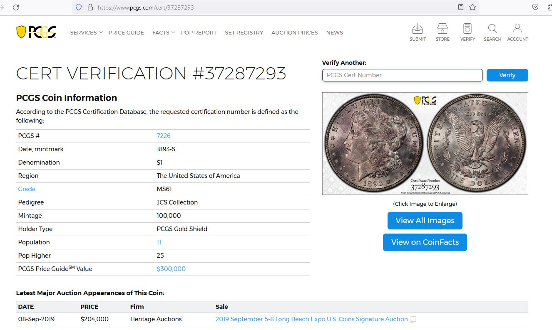
Task: Open the Pop Report menu item
Action: [199, 32]
